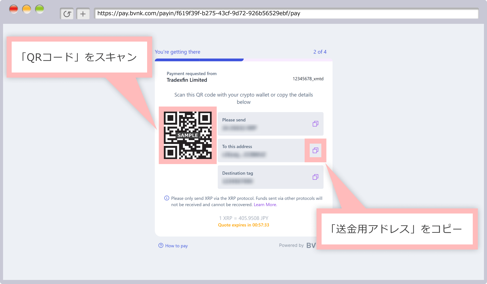Click the Please send field box
This screenshot has width=487, height=284.
click(x=264, y=124)
